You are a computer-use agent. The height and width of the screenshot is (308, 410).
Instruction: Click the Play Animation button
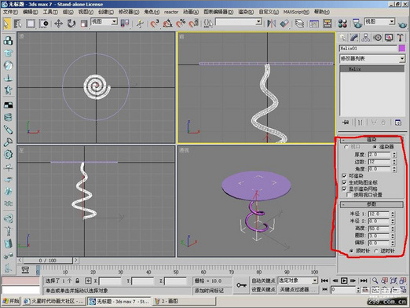pos(344,280)
